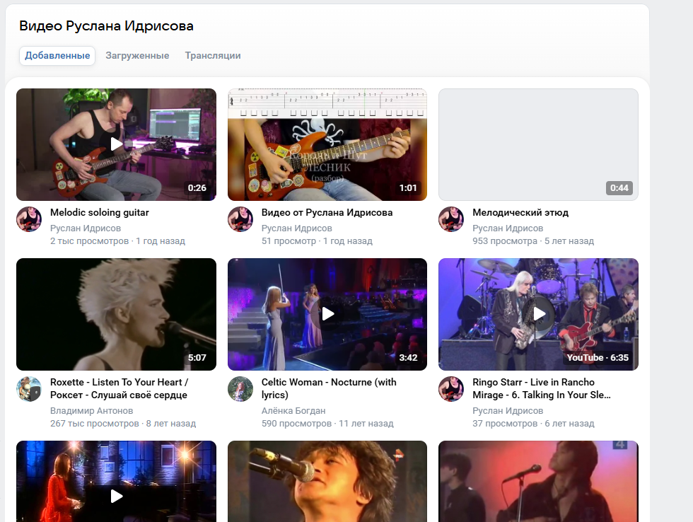Open Roxette - Listen To Your Heart title
The width and height of the screenshot is (693, 522).
[x=120, y=388]
